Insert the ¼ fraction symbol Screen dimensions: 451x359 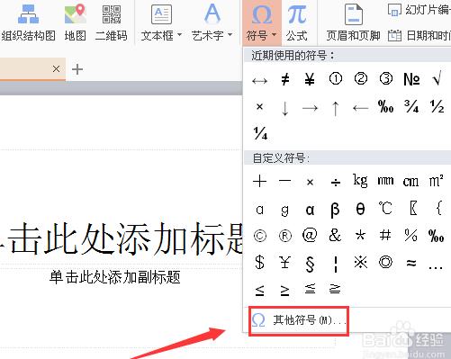tap(260, 133)
